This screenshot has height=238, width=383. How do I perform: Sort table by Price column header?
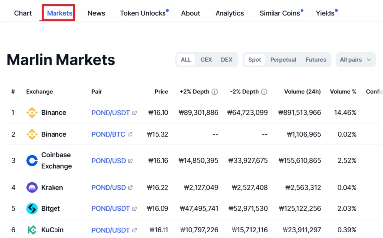[161, 92]
